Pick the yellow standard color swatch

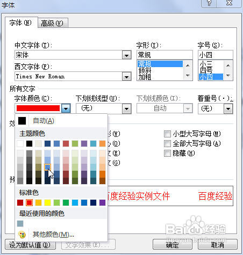point(47,202)
